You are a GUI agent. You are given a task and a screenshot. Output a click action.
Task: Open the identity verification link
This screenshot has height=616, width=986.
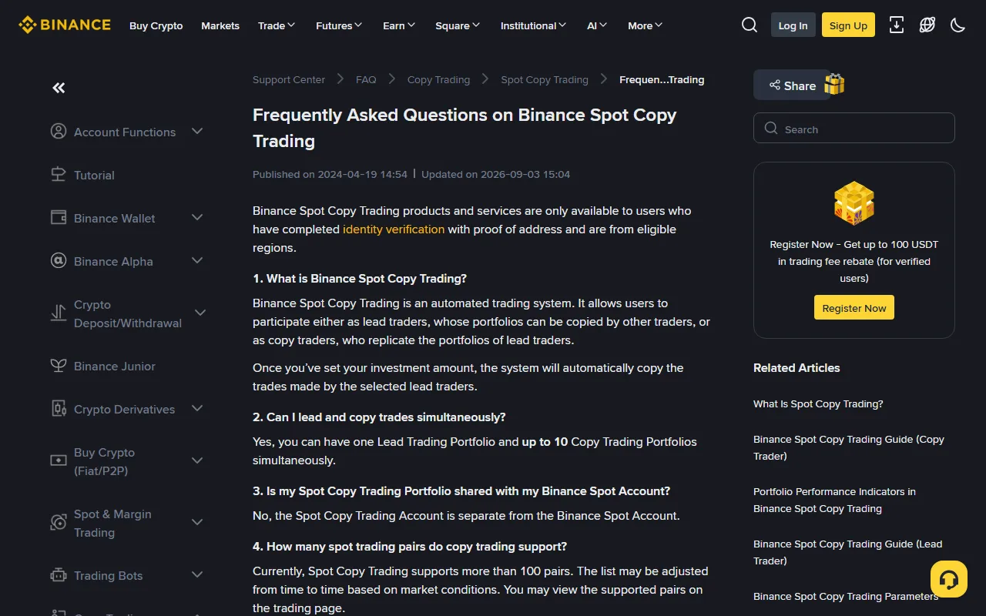[x=394, y=229]
